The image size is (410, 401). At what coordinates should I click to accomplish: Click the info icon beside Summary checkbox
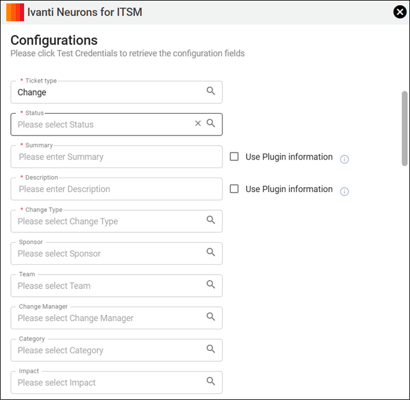(344, 160)
